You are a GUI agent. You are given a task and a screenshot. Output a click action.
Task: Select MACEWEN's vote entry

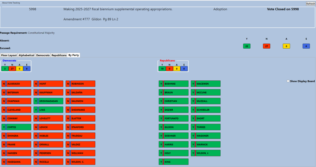coord(206,84)
